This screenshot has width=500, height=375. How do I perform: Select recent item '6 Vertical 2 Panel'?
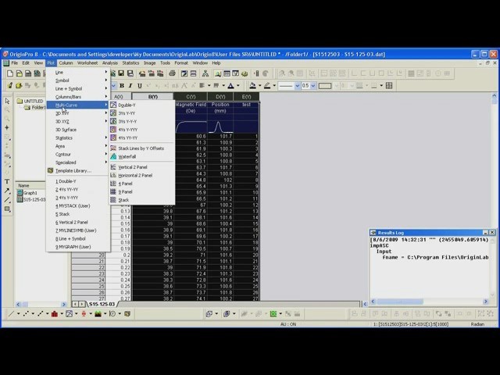point(78,222)
